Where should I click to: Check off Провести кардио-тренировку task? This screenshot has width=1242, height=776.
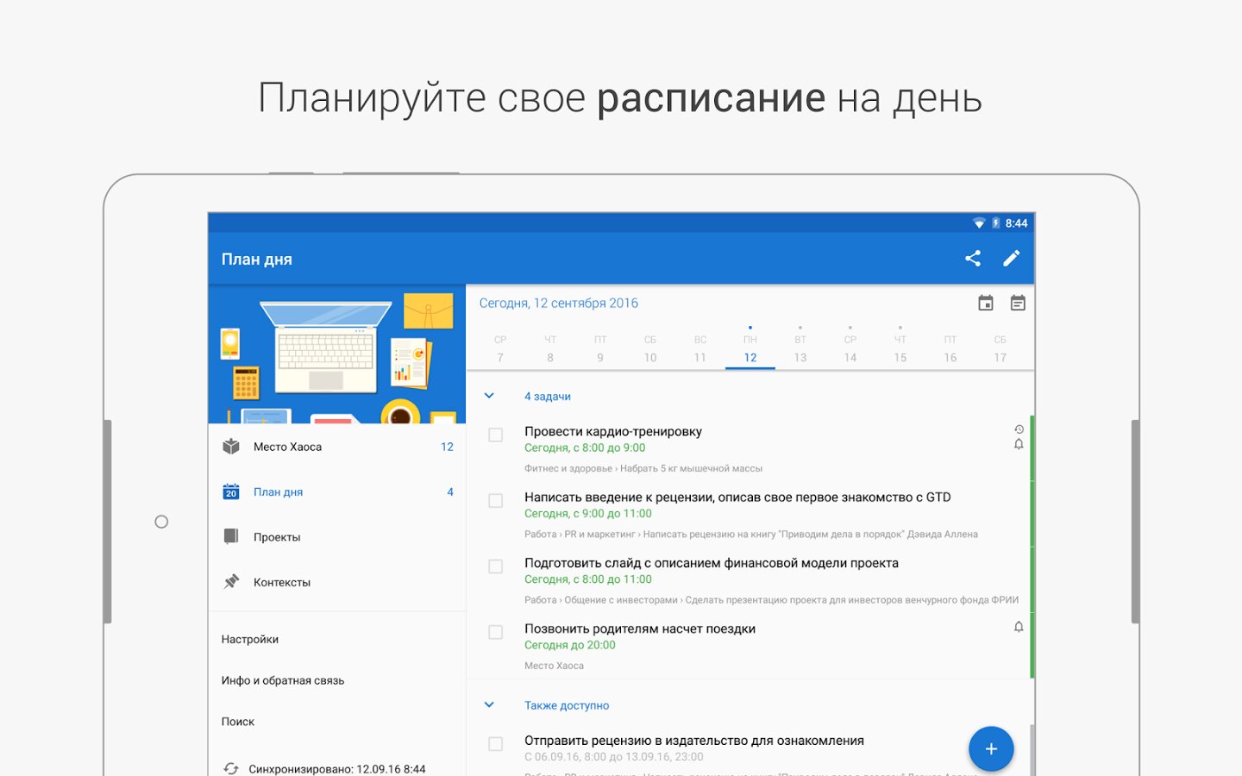coord(496,435)
